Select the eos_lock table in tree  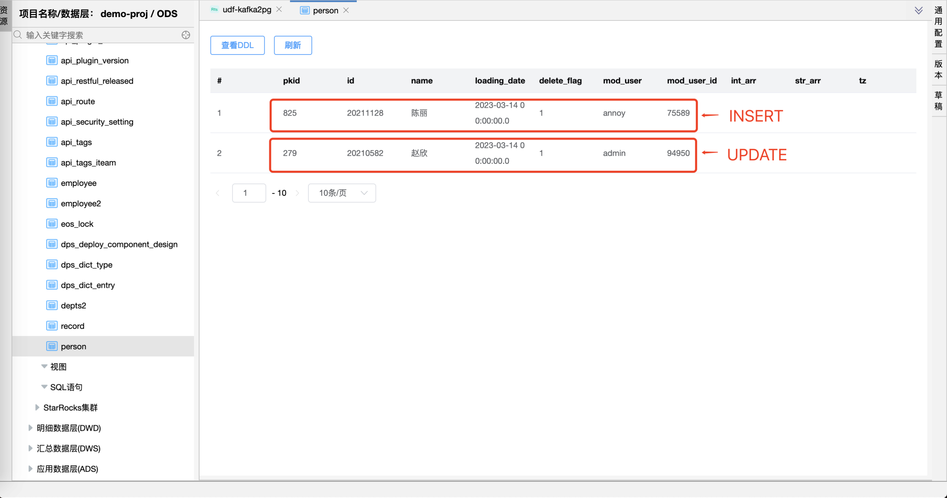click(77, 224)
